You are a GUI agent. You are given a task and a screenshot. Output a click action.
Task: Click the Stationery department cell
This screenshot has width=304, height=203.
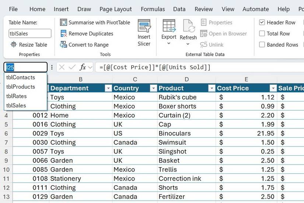click(x=81, y=179)
